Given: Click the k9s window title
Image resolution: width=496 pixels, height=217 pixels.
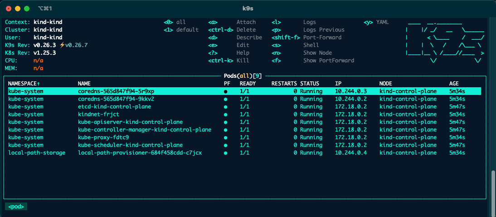Looking at the screenshot, I should (x=248, y=9).
